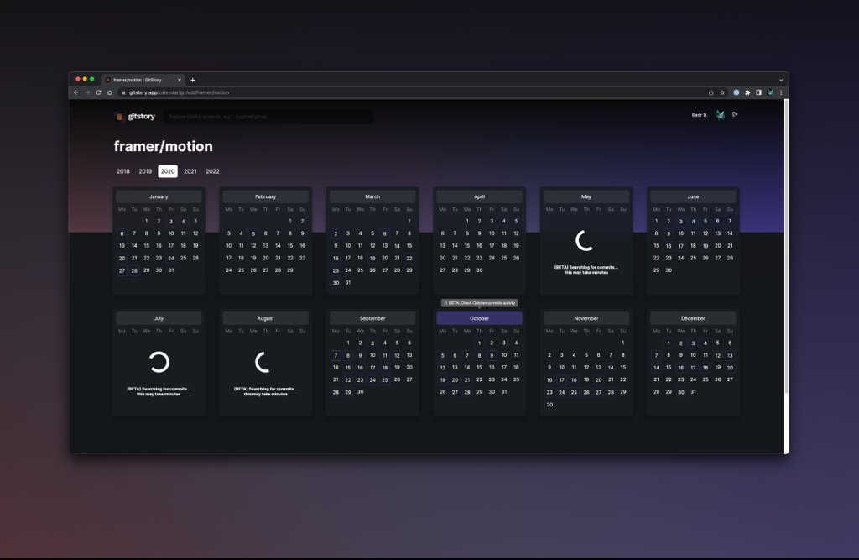Image resolution: width=859 pixels, height=560 pixels.
Task: Open the June month header
Action: click(x=693, y=196)
